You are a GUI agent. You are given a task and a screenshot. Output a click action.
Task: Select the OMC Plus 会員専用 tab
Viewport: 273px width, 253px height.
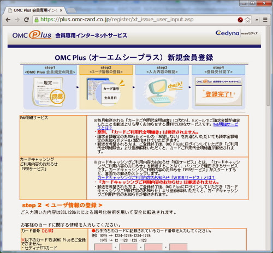click(35, 10)
